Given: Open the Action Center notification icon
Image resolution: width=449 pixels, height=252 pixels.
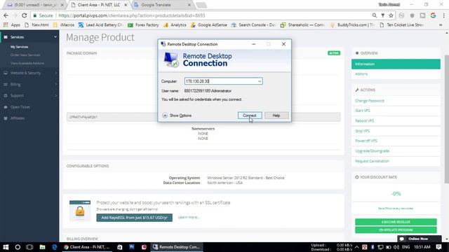Looking at the screenshot, I should [438, 247].
